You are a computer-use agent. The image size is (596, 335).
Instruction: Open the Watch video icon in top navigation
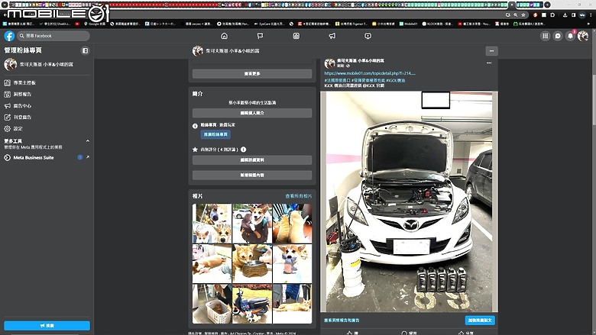[x=368, y=36]
